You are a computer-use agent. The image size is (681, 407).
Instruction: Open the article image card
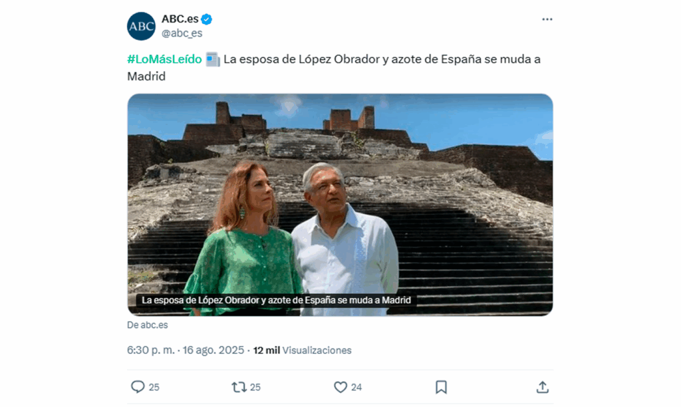340,205
